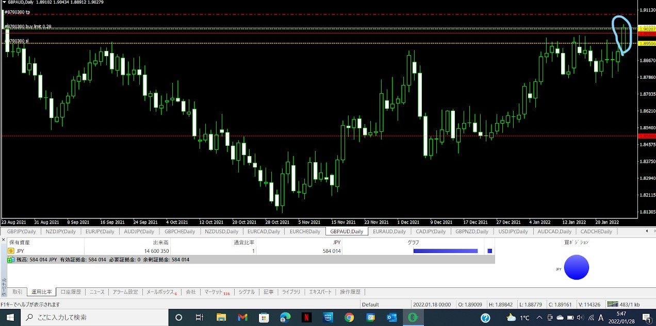Image resolution: width=656 pixels, height=326 pixels.
Task: Open the 口座履歴 terminal tab
Action: click(71, 292)
